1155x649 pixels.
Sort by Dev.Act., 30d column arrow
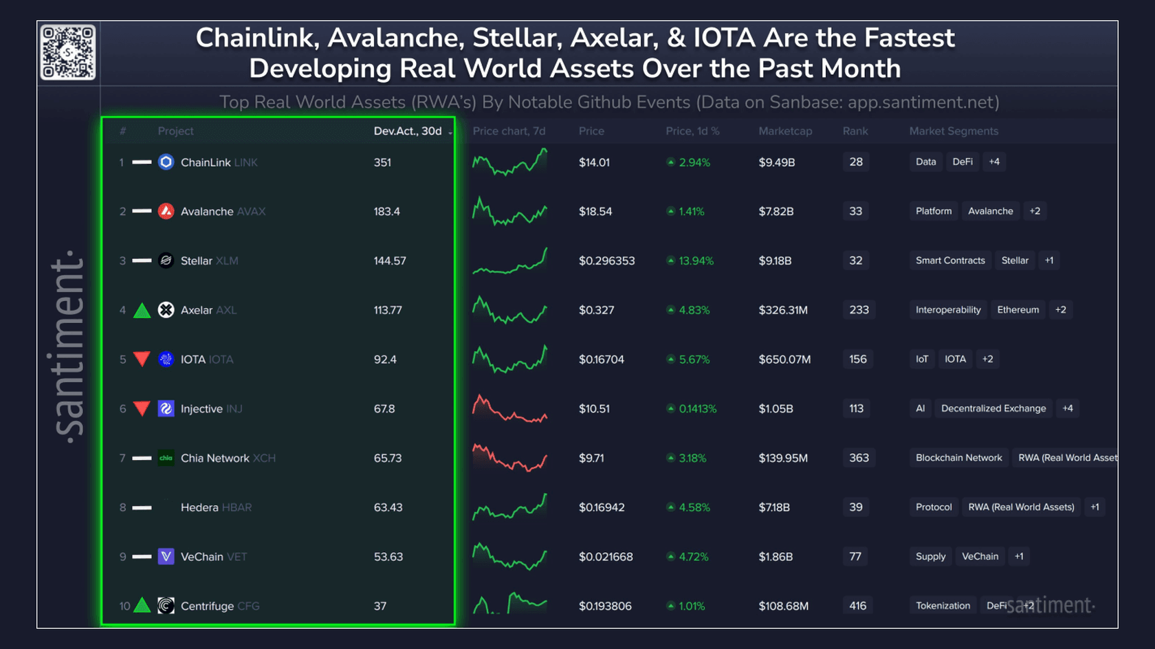450,132
